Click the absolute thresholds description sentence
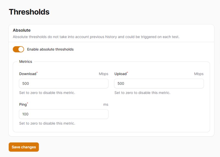 (x=96, y=37)
